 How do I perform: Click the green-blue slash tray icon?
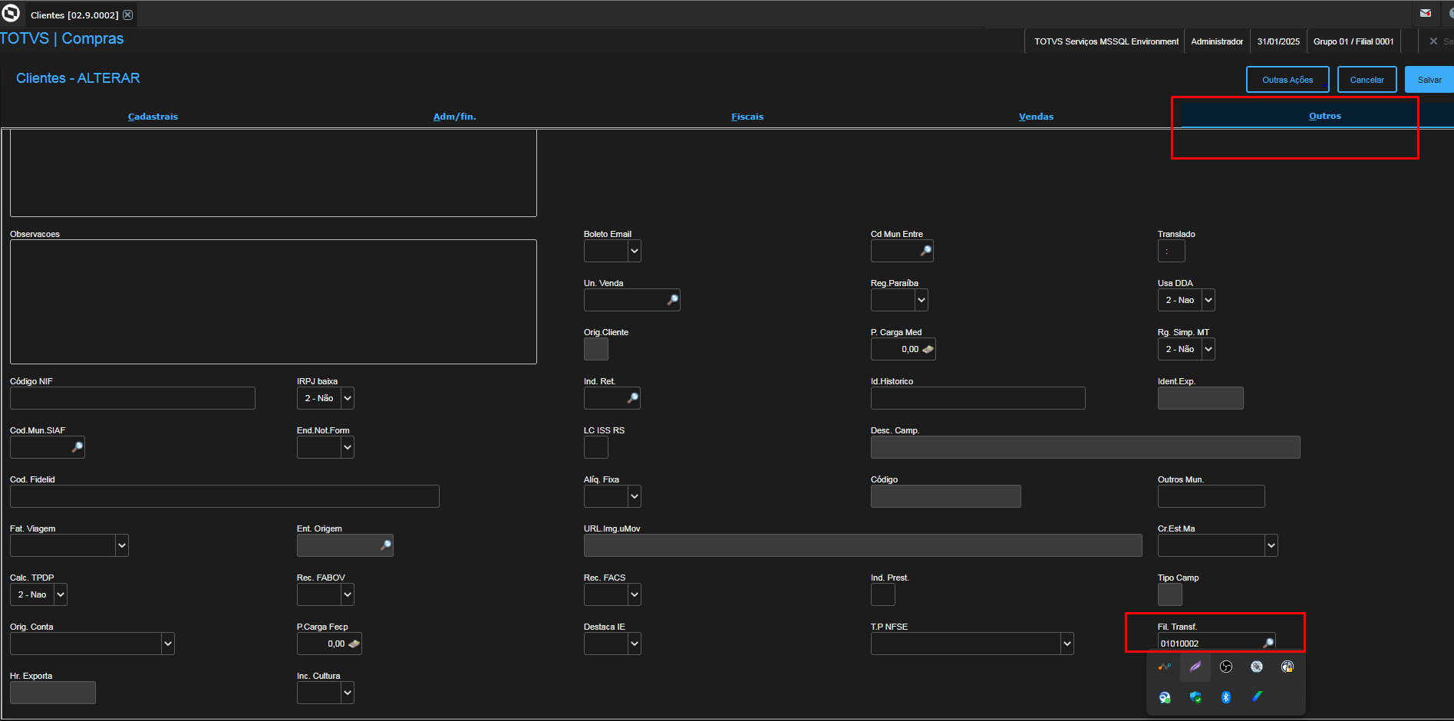pos(1257,696)
